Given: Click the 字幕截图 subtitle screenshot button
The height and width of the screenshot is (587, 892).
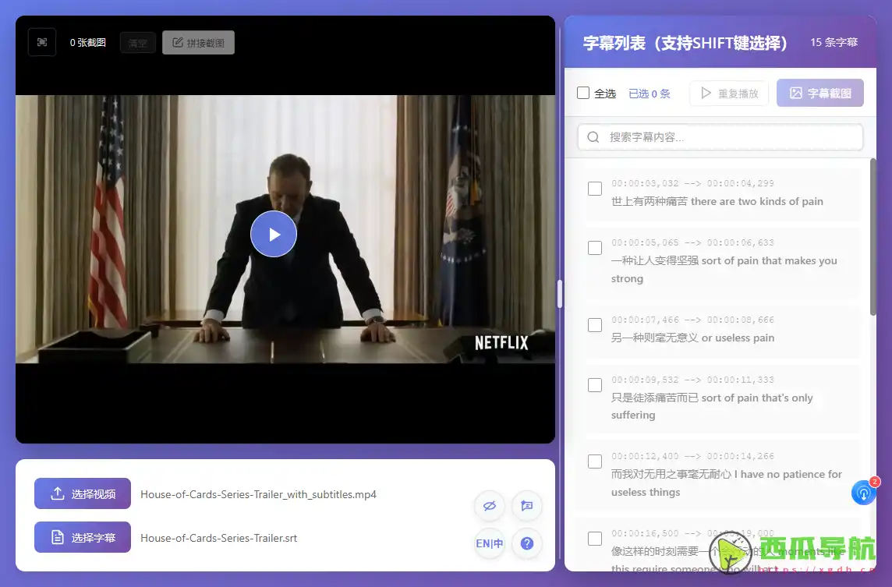Looking at the screenshot, I should click(x=820, y=93).
